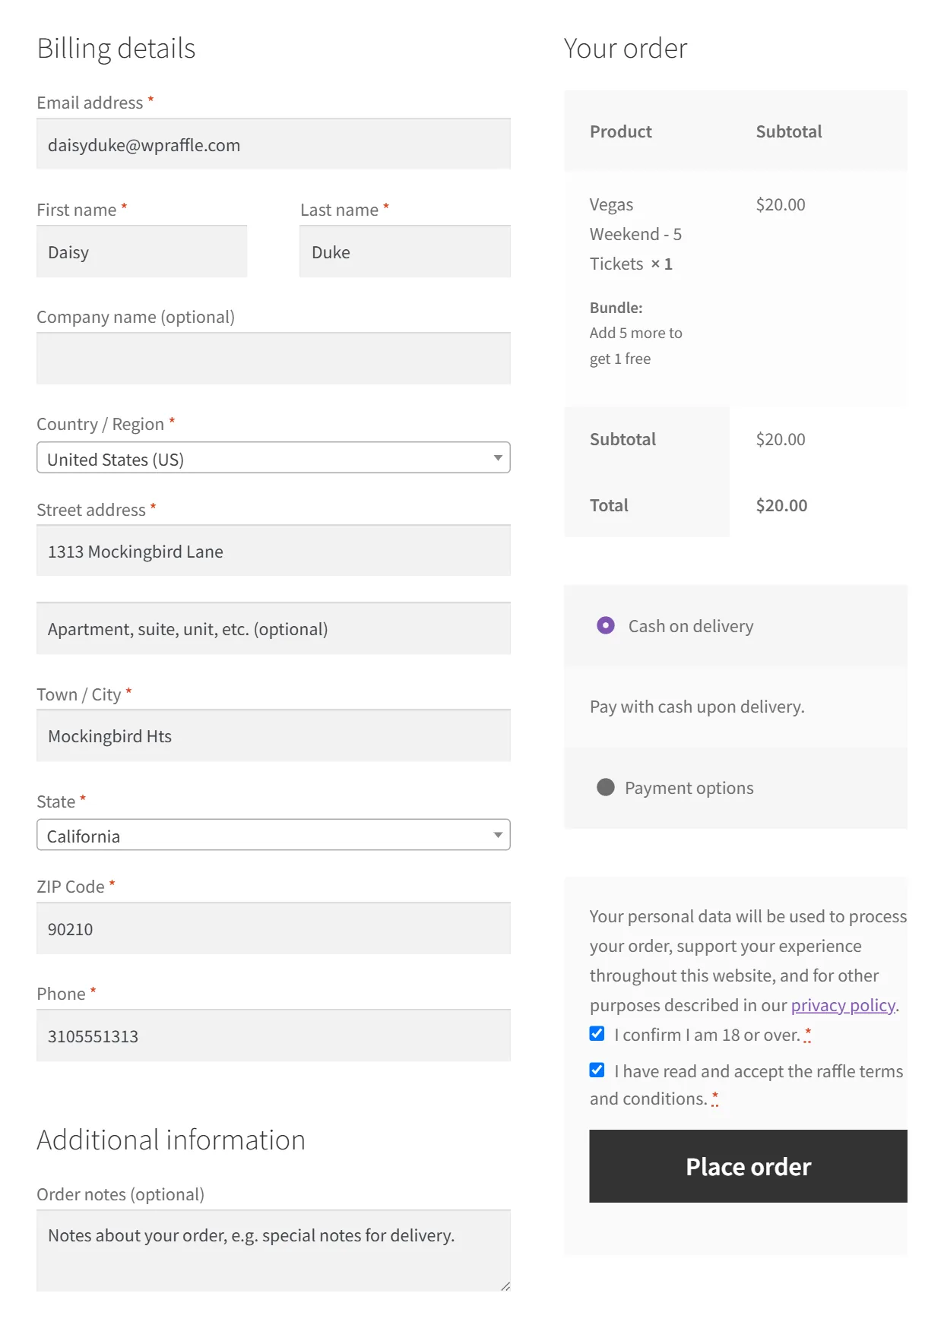The image size is (944, 1328).
Task: Open the privacy policy link
Action: point(843,1005)
